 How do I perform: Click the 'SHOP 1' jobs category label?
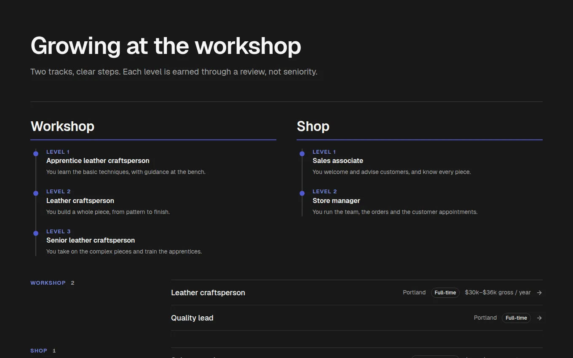click(x=43, y=351)
